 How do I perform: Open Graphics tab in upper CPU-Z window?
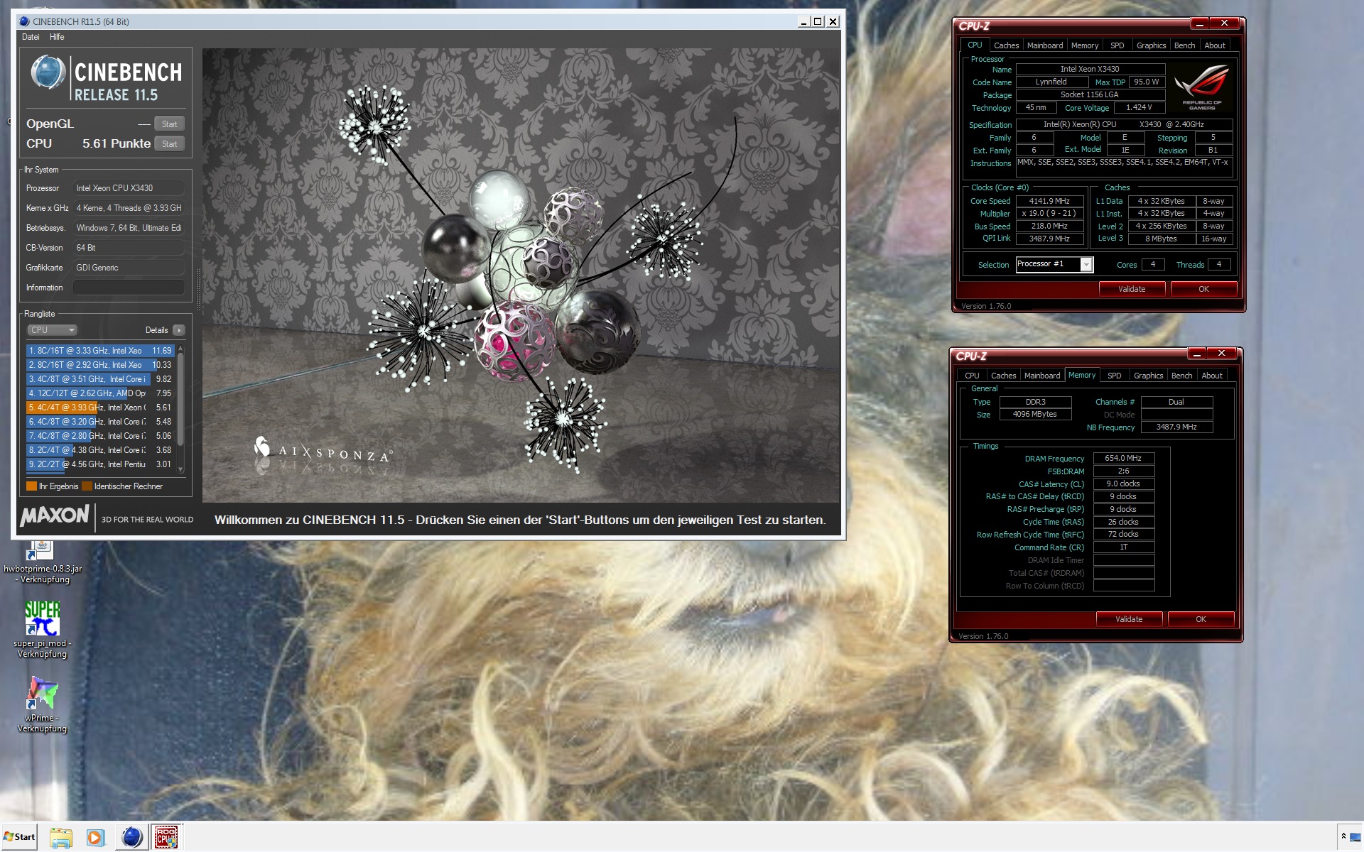(x=1151, y=45)
